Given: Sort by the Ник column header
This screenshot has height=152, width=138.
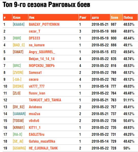Looking at the screenshot, I should coord(53,17).
